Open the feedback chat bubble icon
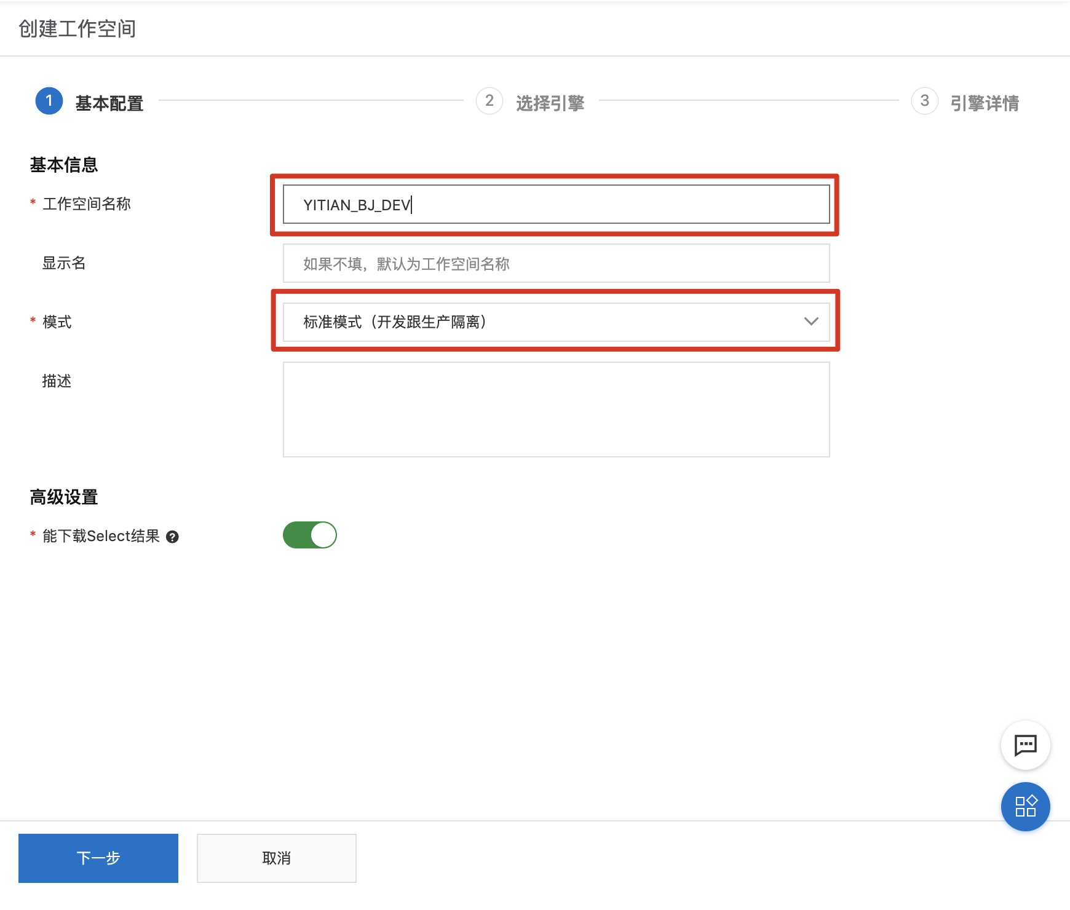The width and height of the screenshot is (1070, 910). [x=1024, y=745]
